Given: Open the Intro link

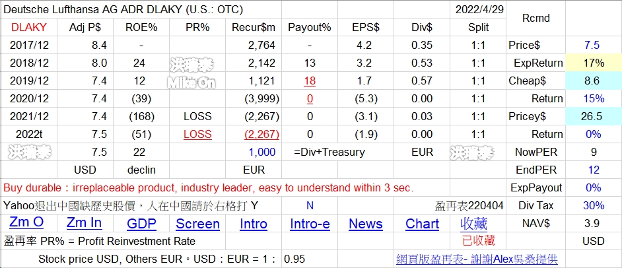Looking at the screenshot, I should [254, 224].
